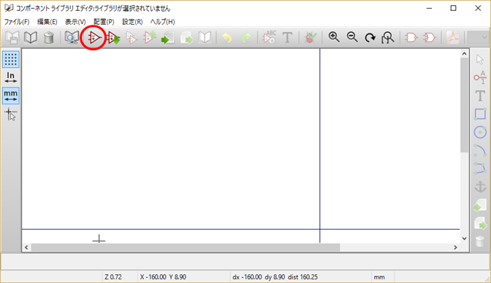This screenshot has width=491, height=283.
Task: Click the delete component trash icon in top toolbar
Action: pos(48,38)
